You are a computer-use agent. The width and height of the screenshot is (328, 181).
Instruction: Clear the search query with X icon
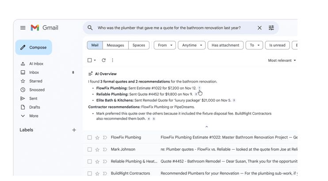pyautogui.click(x=259, y=28)
